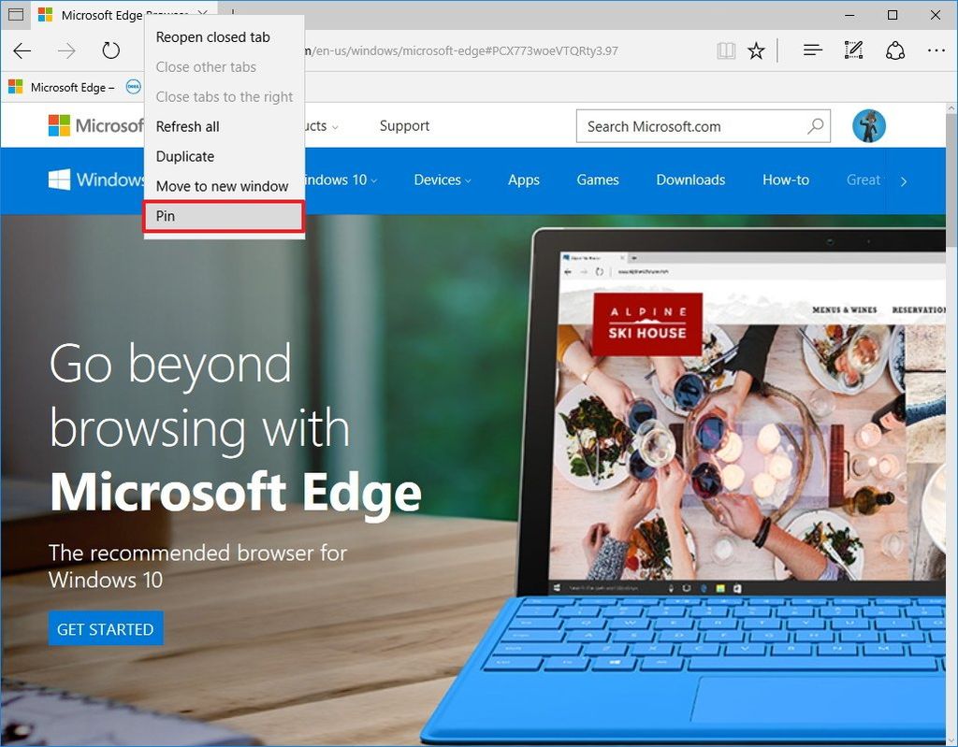Expand the Devices navigation dropdown
This screenshot has width=958, height=747.
tap(442, 180)
